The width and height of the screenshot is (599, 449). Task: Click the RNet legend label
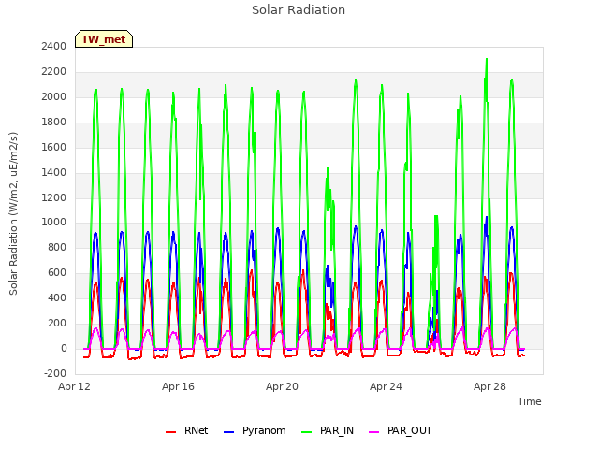click(196, 430)
